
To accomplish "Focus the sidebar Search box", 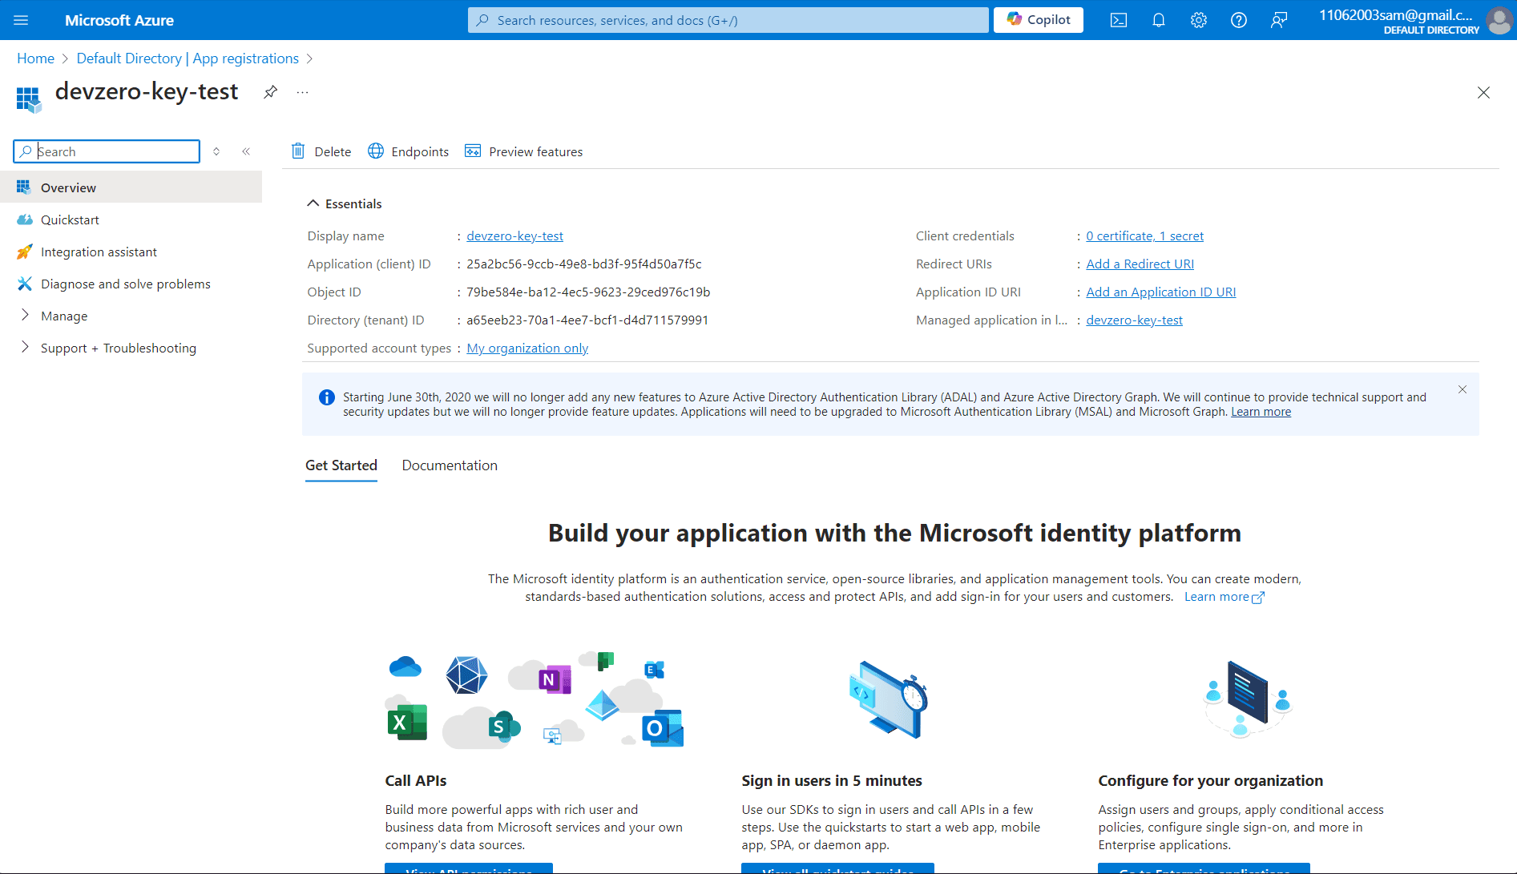I will (107, 151).
